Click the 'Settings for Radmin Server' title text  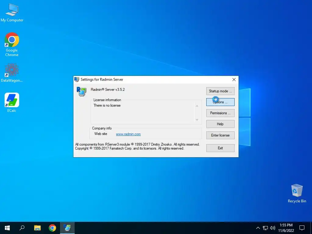tap(102, 80)
